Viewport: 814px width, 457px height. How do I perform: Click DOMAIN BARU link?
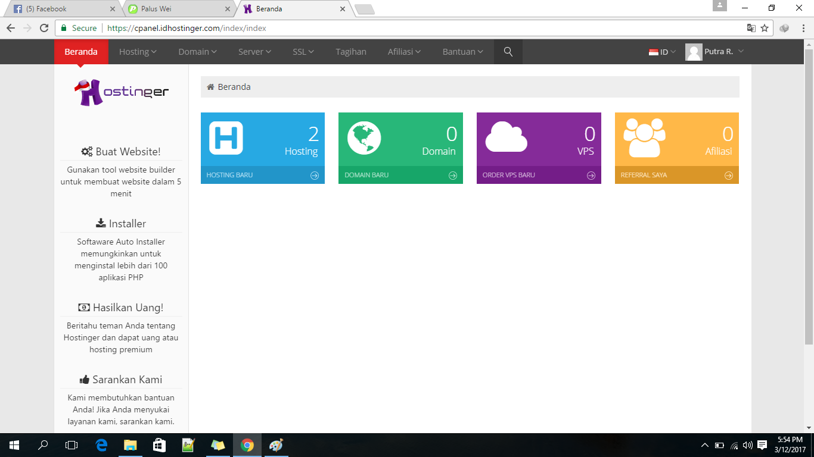click(366, 176)
